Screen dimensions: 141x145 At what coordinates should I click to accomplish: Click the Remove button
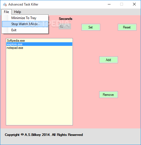pyautogui.click(x=109, y=95)
